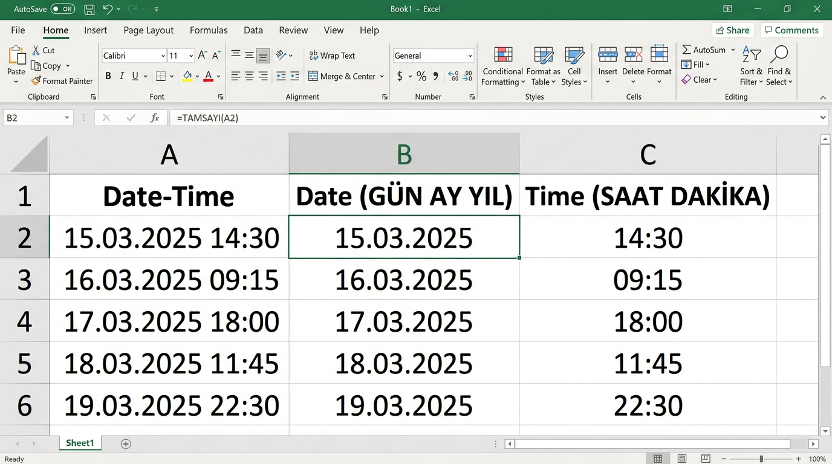Open the Name Box dropdown arrow
This screenshot has height=464, width=832.
tap(67, 118)
